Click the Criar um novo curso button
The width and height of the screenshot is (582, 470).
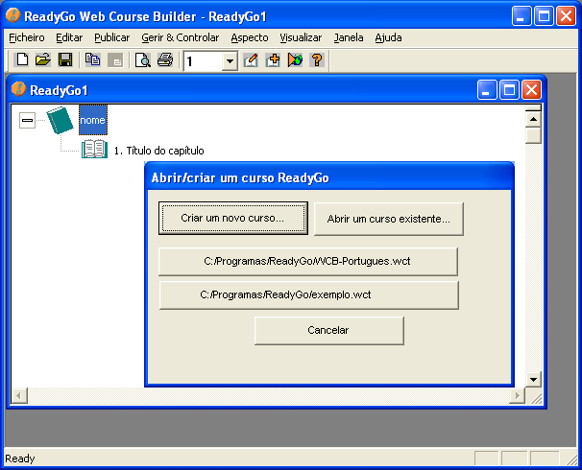pos(232,219)
